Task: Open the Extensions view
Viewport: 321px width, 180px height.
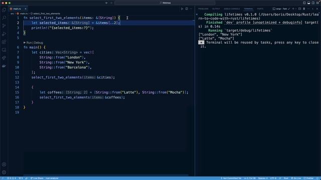Action: click(4, 42)
